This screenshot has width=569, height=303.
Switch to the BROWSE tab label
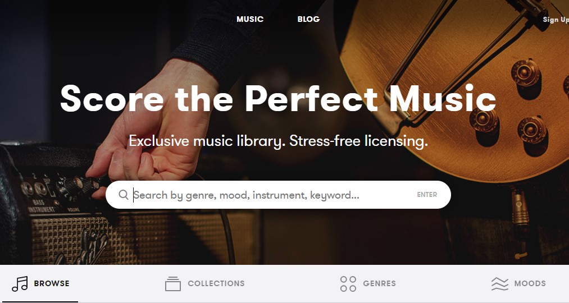[x=52, y=283]
